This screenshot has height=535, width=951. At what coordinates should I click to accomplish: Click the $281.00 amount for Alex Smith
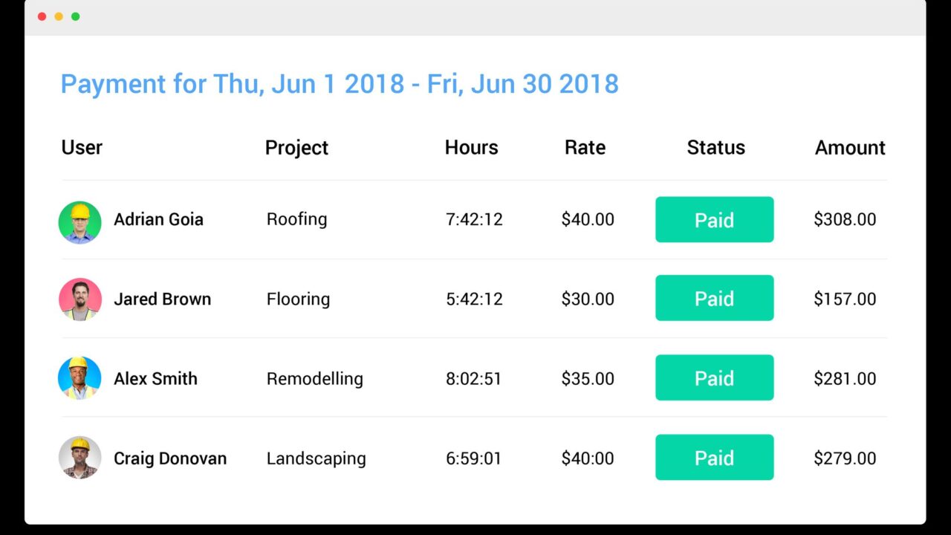click(x=845, y=378)
